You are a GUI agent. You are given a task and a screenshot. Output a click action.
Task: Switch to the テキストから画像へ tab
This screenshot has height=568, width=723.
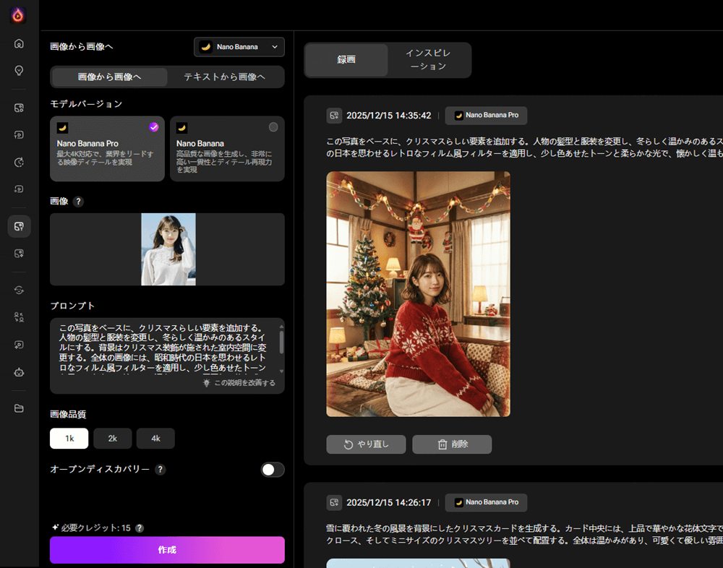pos(224,77)
